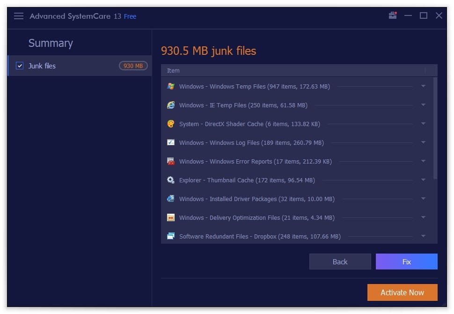454x314 pixels.
Task: Click the '930.5 MB junk files' heading
Action: 208,51
